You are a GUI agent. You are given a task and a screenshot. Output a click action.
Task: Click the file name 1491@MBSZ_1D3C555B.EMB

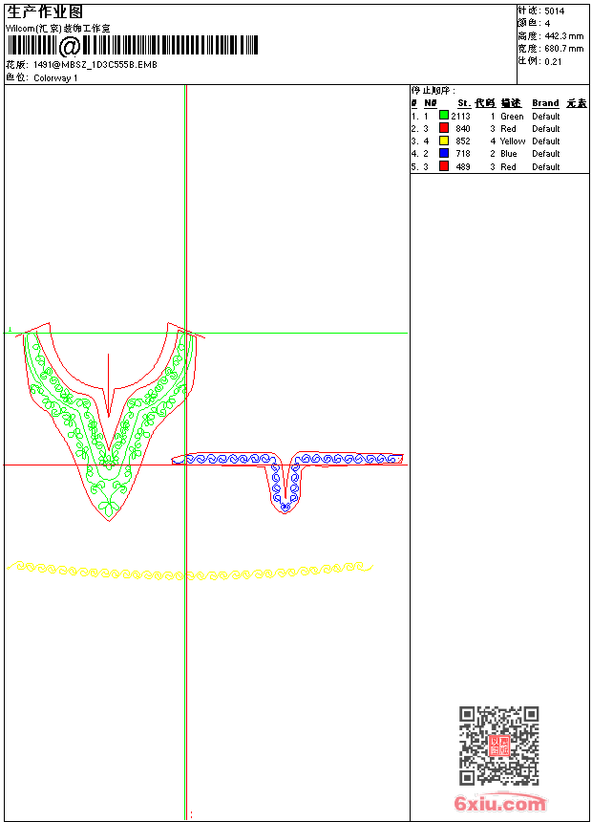click(95, 64)
